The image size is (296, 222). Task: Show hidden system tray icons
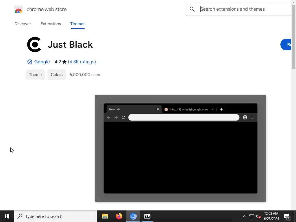click(245, 216)
